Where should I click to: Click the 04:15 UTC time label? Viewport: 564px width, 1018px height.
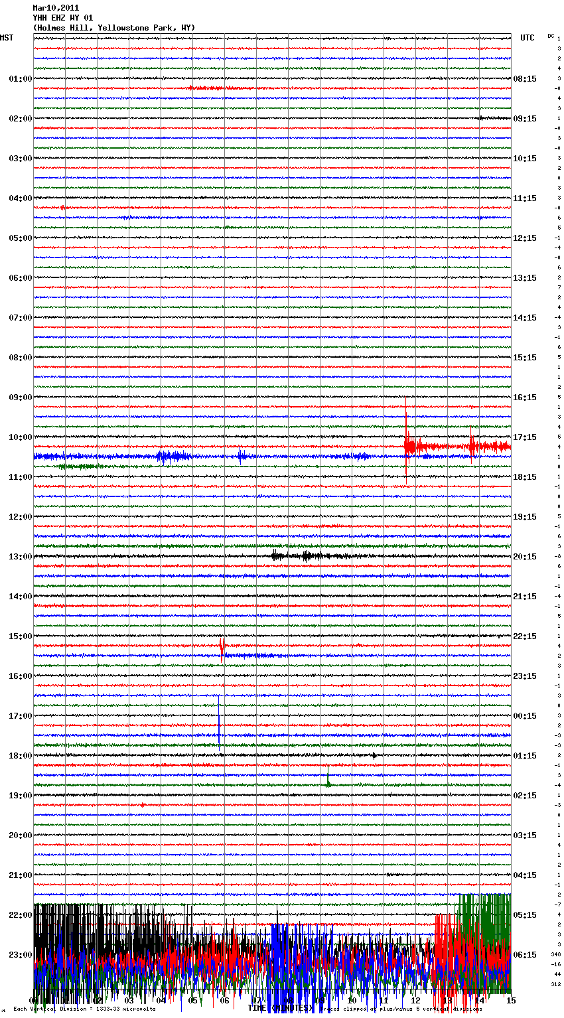(x=525, y=875)
